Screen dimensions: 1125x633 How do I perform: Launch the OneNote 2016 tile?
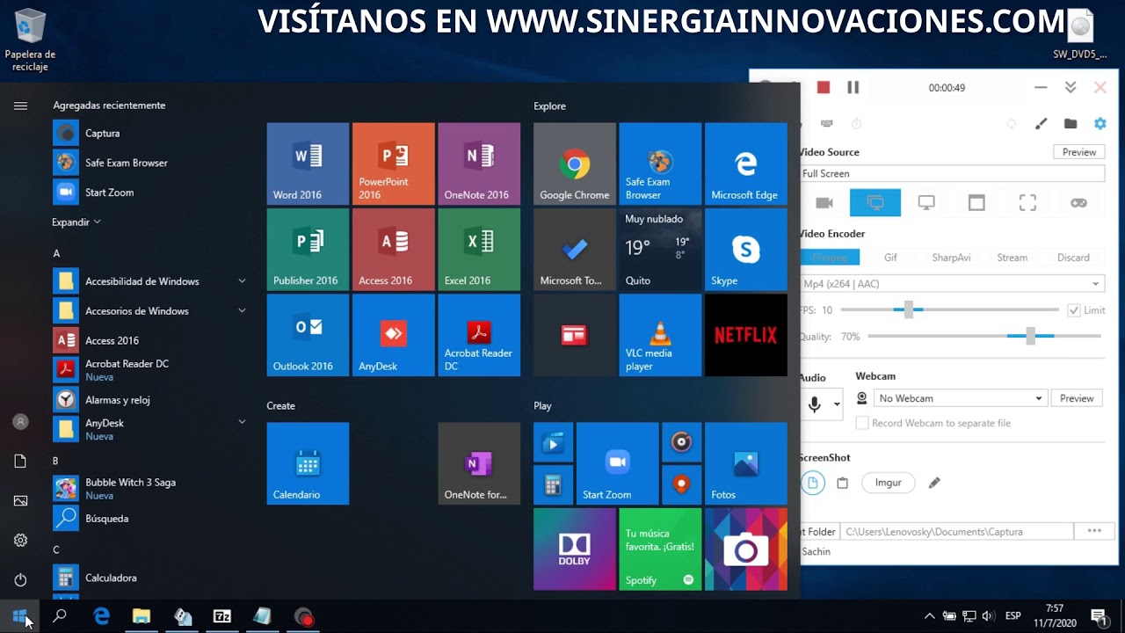point(479,164)
